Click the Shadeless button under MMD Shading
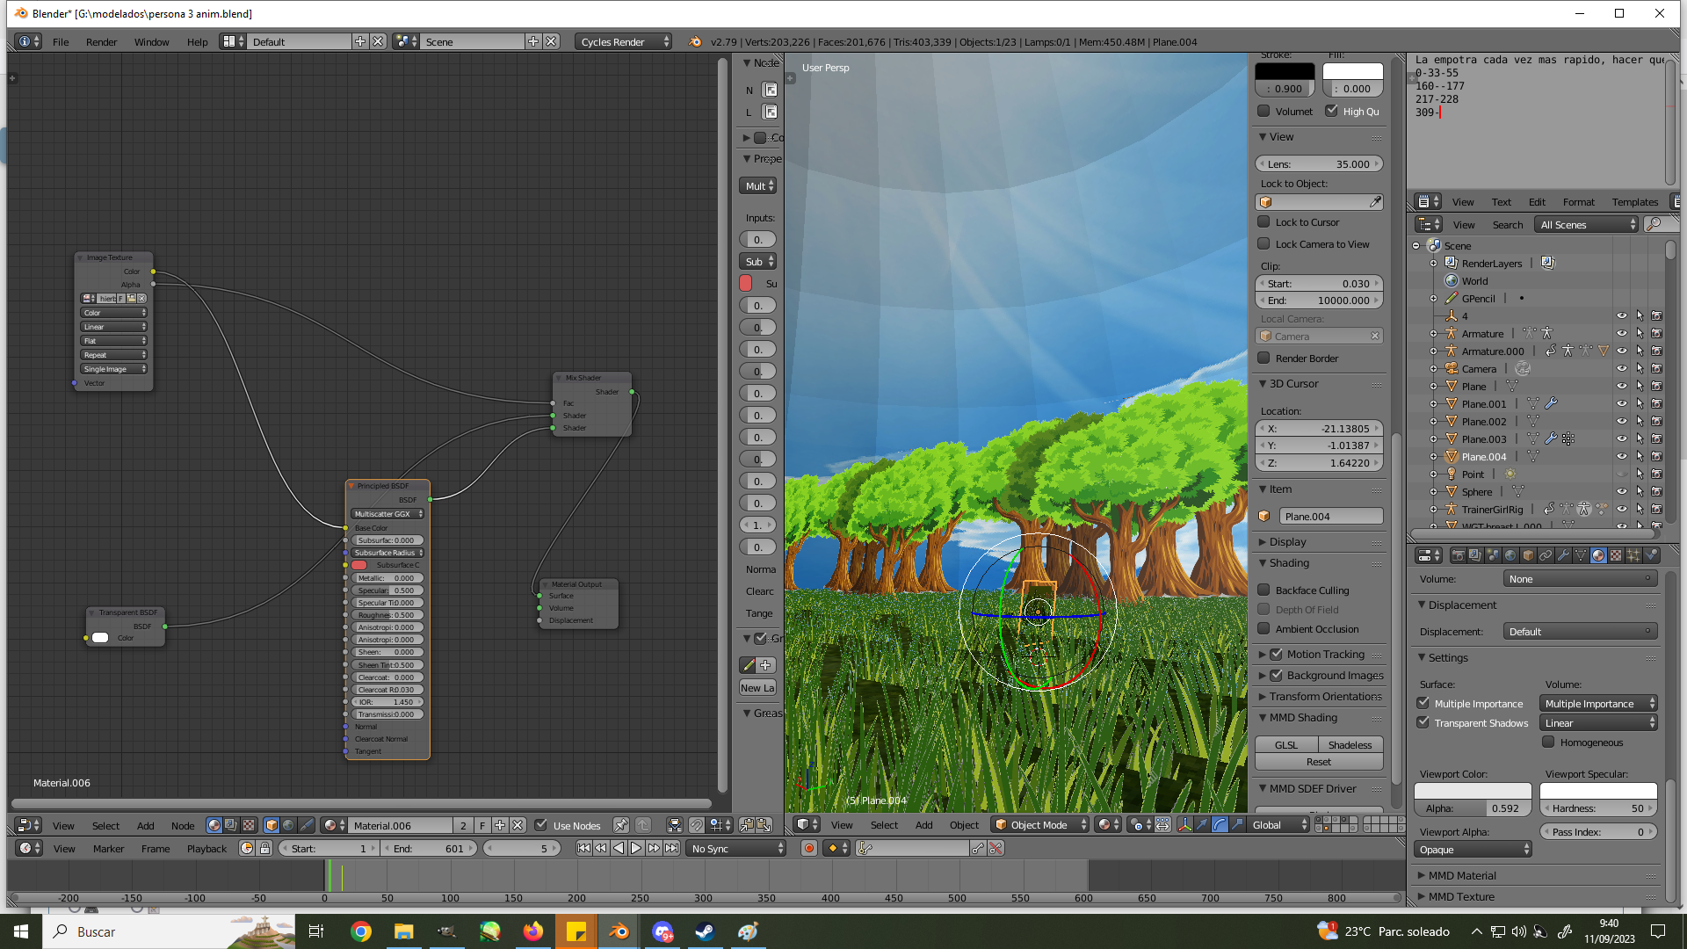This screenshot has width=1687, height=949. (x=1350, y=745)
